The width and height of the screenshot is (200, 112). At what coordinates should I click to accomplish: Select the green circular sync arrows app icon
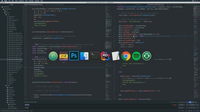(147, 56)
